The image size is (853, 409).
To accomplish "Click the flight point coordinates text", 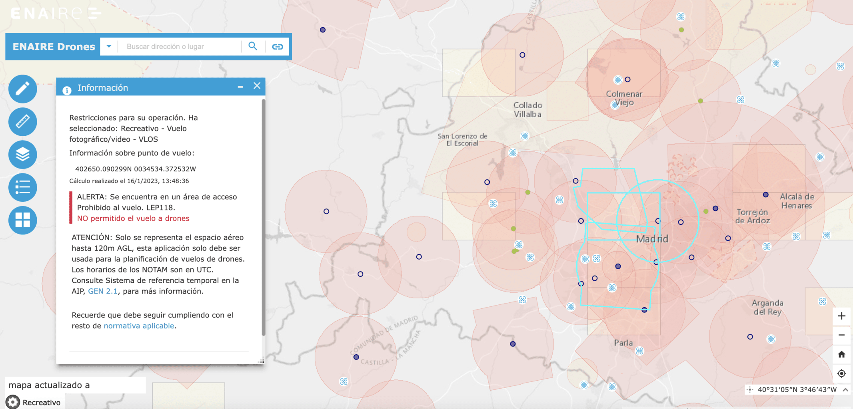I will click(x=136, y=169).
